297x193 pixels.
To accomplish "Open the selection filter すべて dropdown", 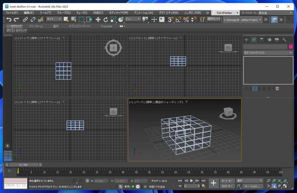I will pyautogui.click(x=54, y=19).
